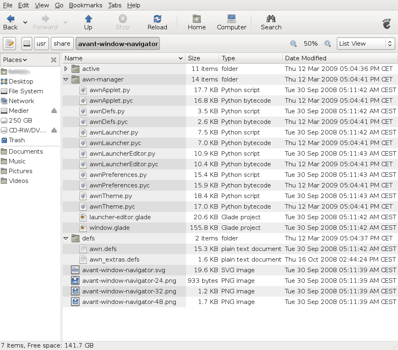Sort by the Size column header
398x350 pixels.
(202, 58)
